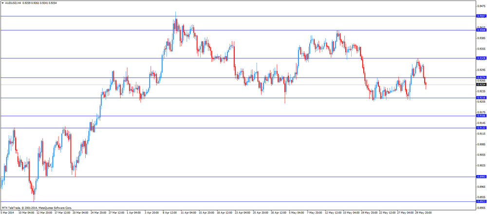Click the 0.9295 value on price axis

click(x=482, y=70)
